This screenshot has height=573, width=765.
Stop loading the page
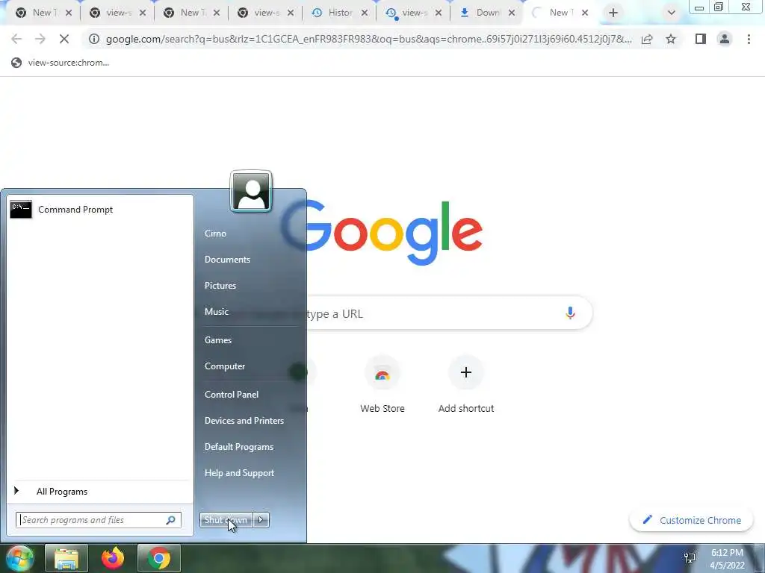(x=64, y=39)
